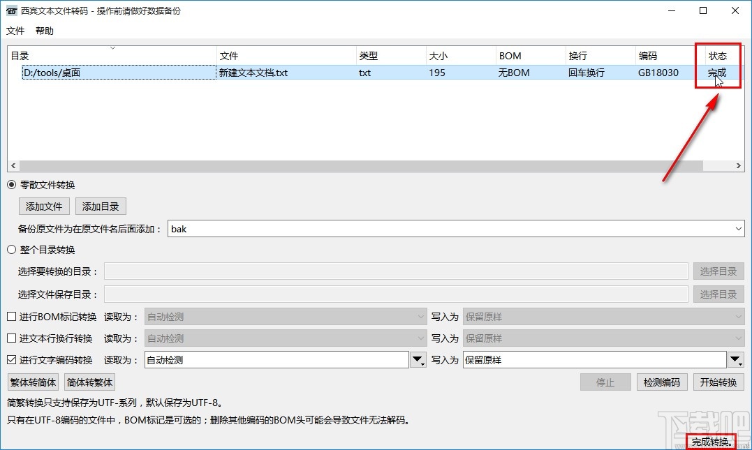This screenshot has height=450, width=752.
Task: Disable the 进行文字编码转换 checkbox
Action: 10,359
